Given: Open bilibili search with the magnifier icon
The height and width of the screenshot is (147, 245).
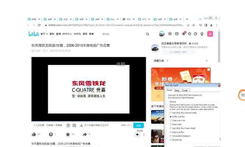Looking at the screenshot, I should 148,34.
